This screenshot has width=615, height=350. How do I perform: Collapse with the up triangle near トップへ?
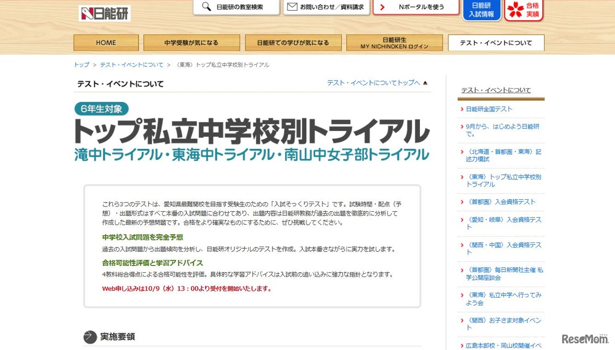click(425, 82)
